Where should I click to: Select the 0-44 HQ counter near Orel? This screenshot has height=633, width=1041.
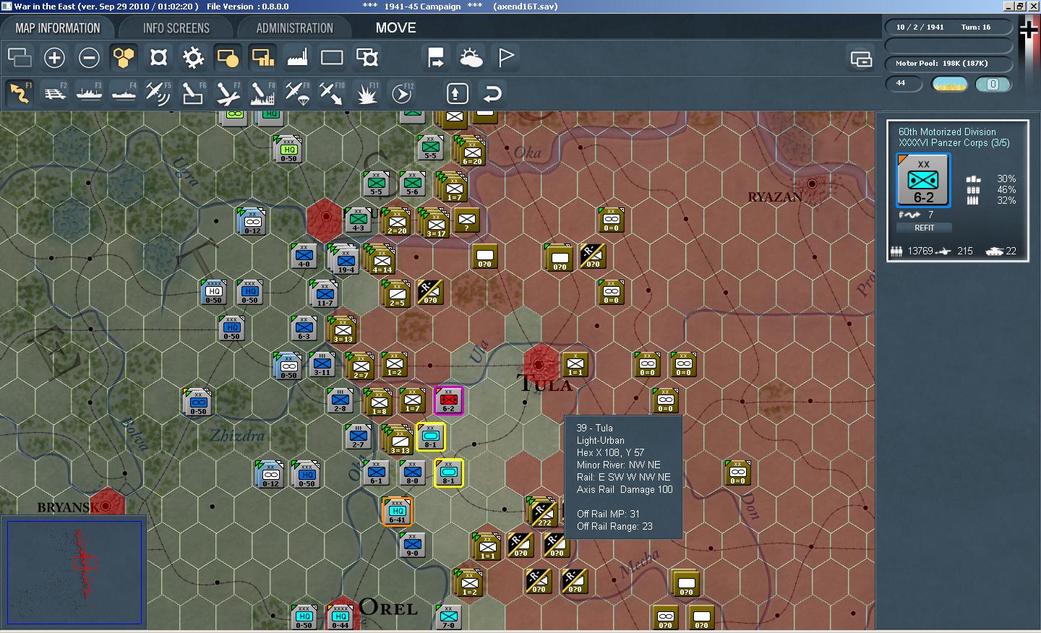340,618
